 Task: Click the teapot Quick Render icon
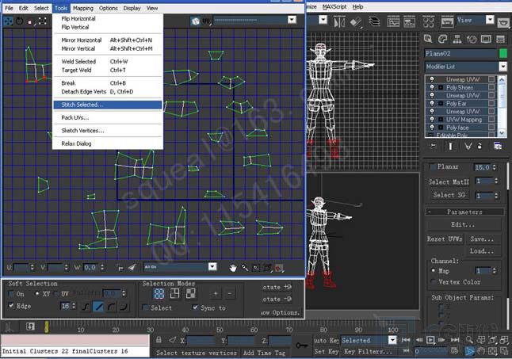[504, 22]
